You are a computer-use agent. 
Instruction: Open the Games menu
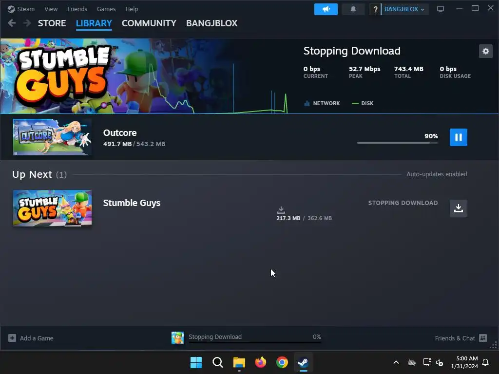106,9
